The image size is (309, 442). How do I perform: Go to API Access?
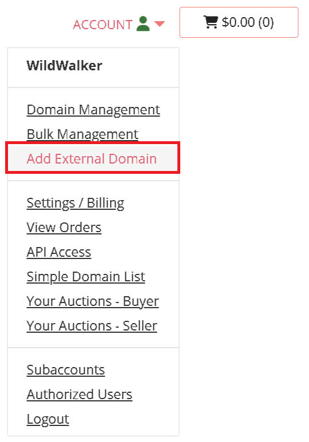click(59, 252)
